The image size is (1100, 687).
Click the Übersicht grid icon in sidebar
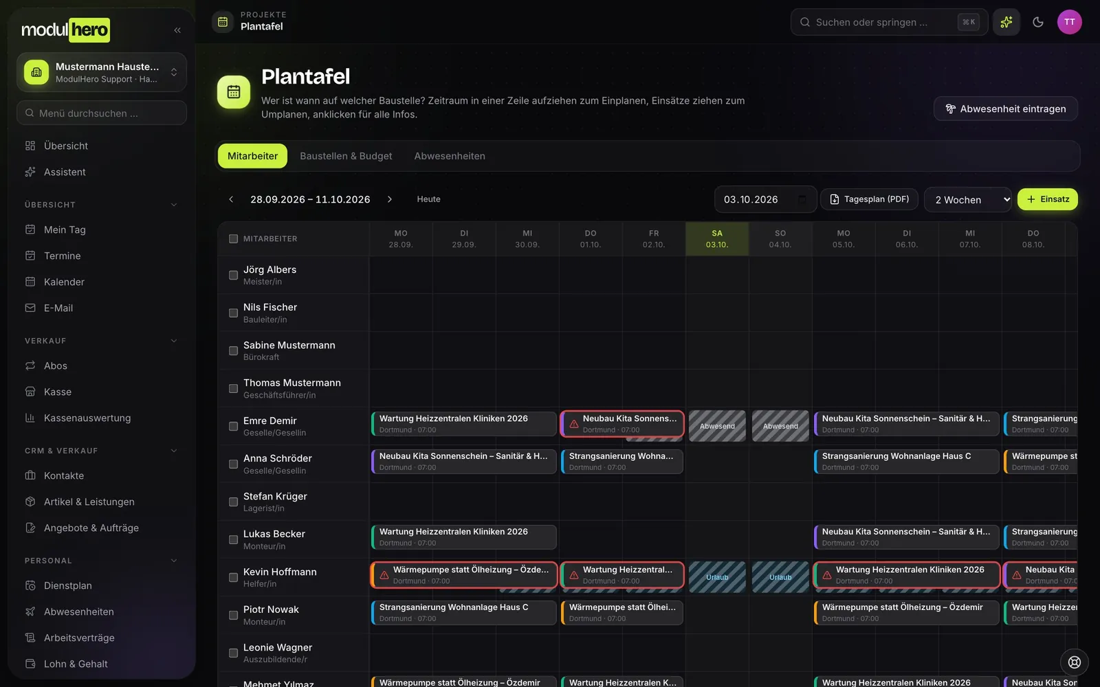tap(30, 146)
